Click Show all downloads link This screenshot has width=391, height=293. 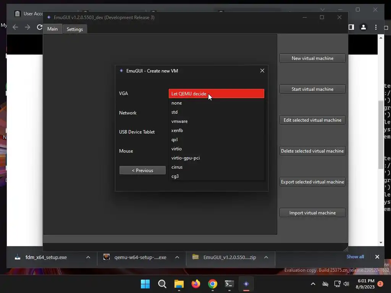355,257
